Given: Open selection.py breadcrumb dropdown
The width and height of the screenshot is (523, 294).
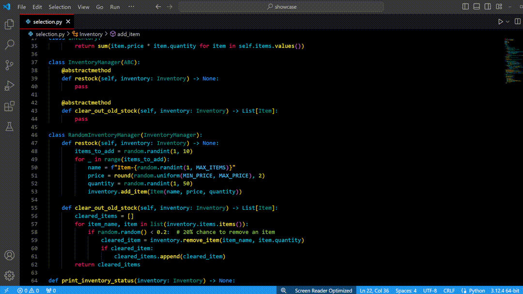Looking at the screenshot, I should 50,34.
